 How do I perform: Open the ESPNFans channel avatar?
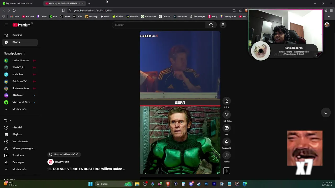click(51, 162)
